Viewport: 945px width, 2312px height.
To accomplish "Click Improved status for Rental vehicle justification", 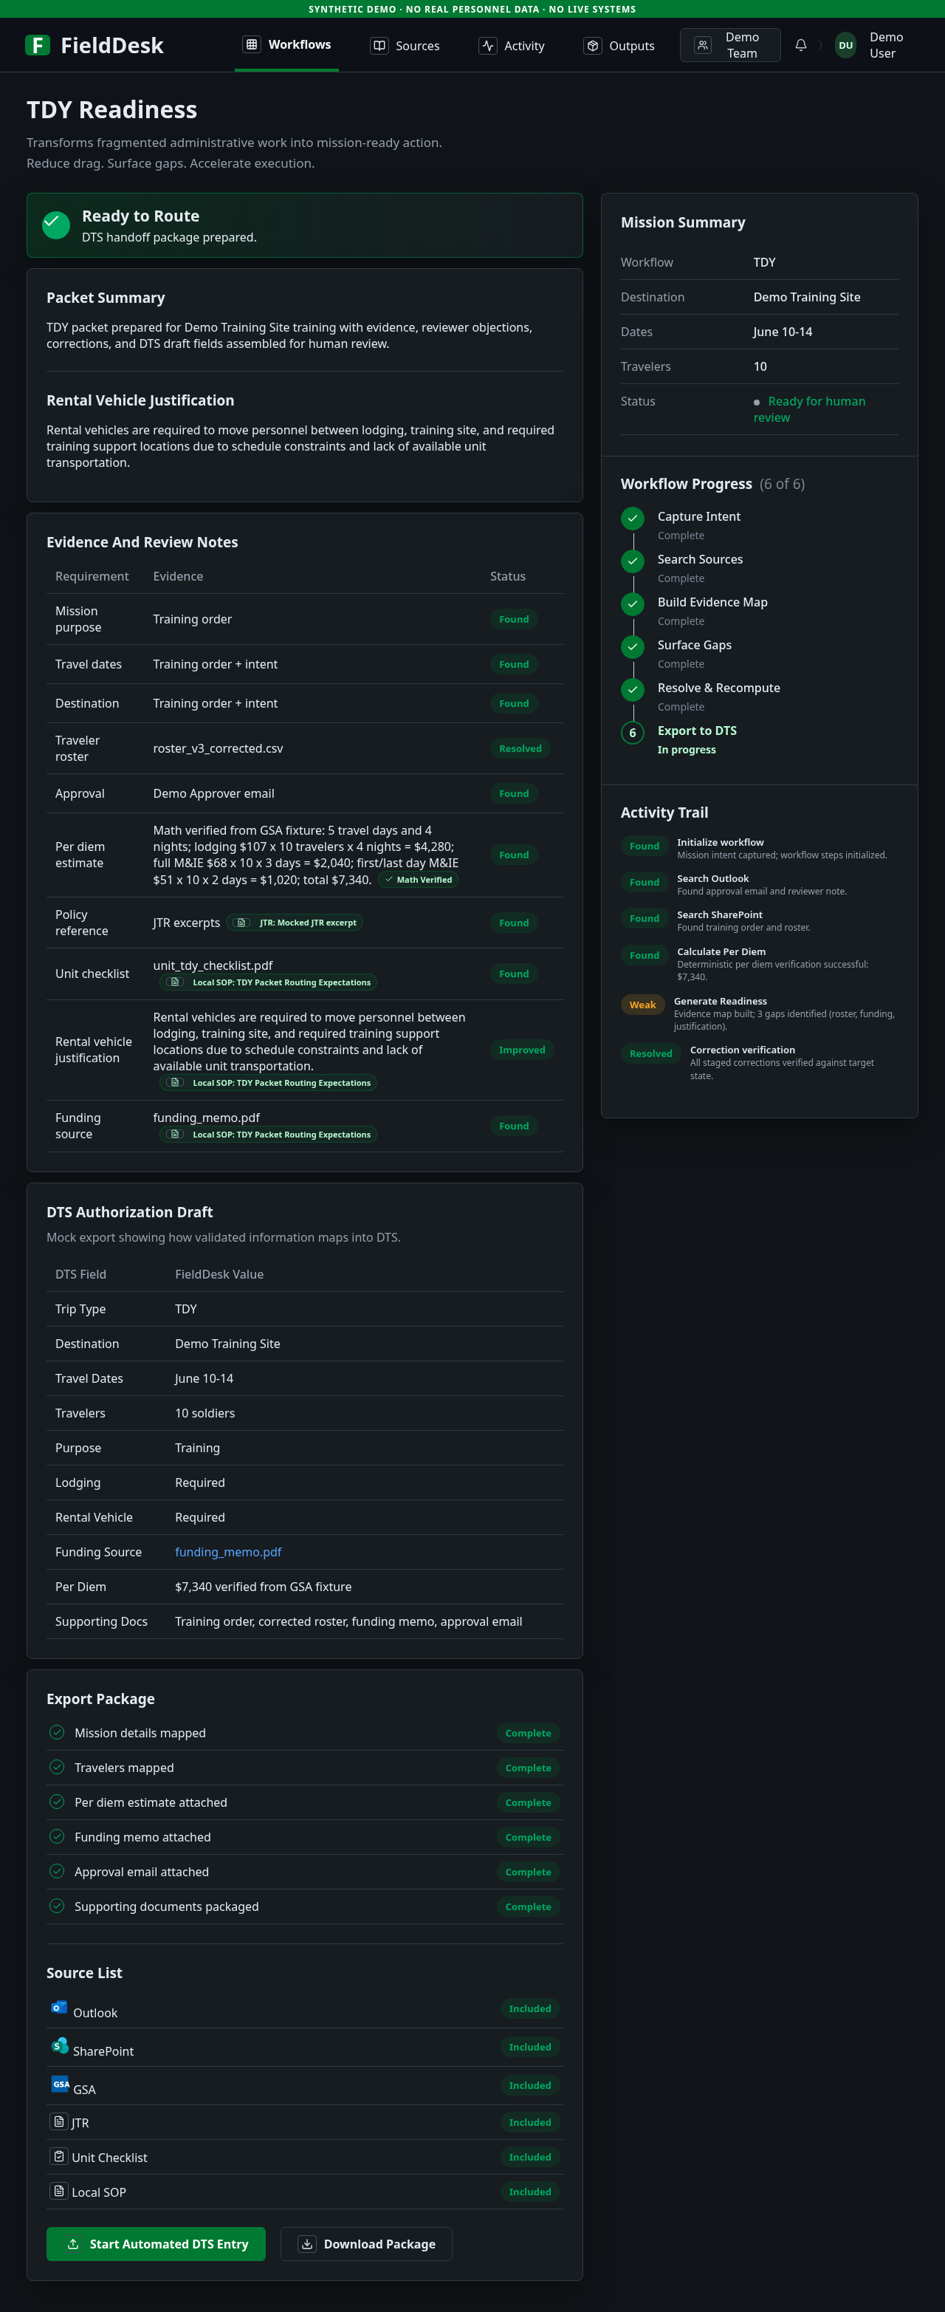I will point(522,1050).
